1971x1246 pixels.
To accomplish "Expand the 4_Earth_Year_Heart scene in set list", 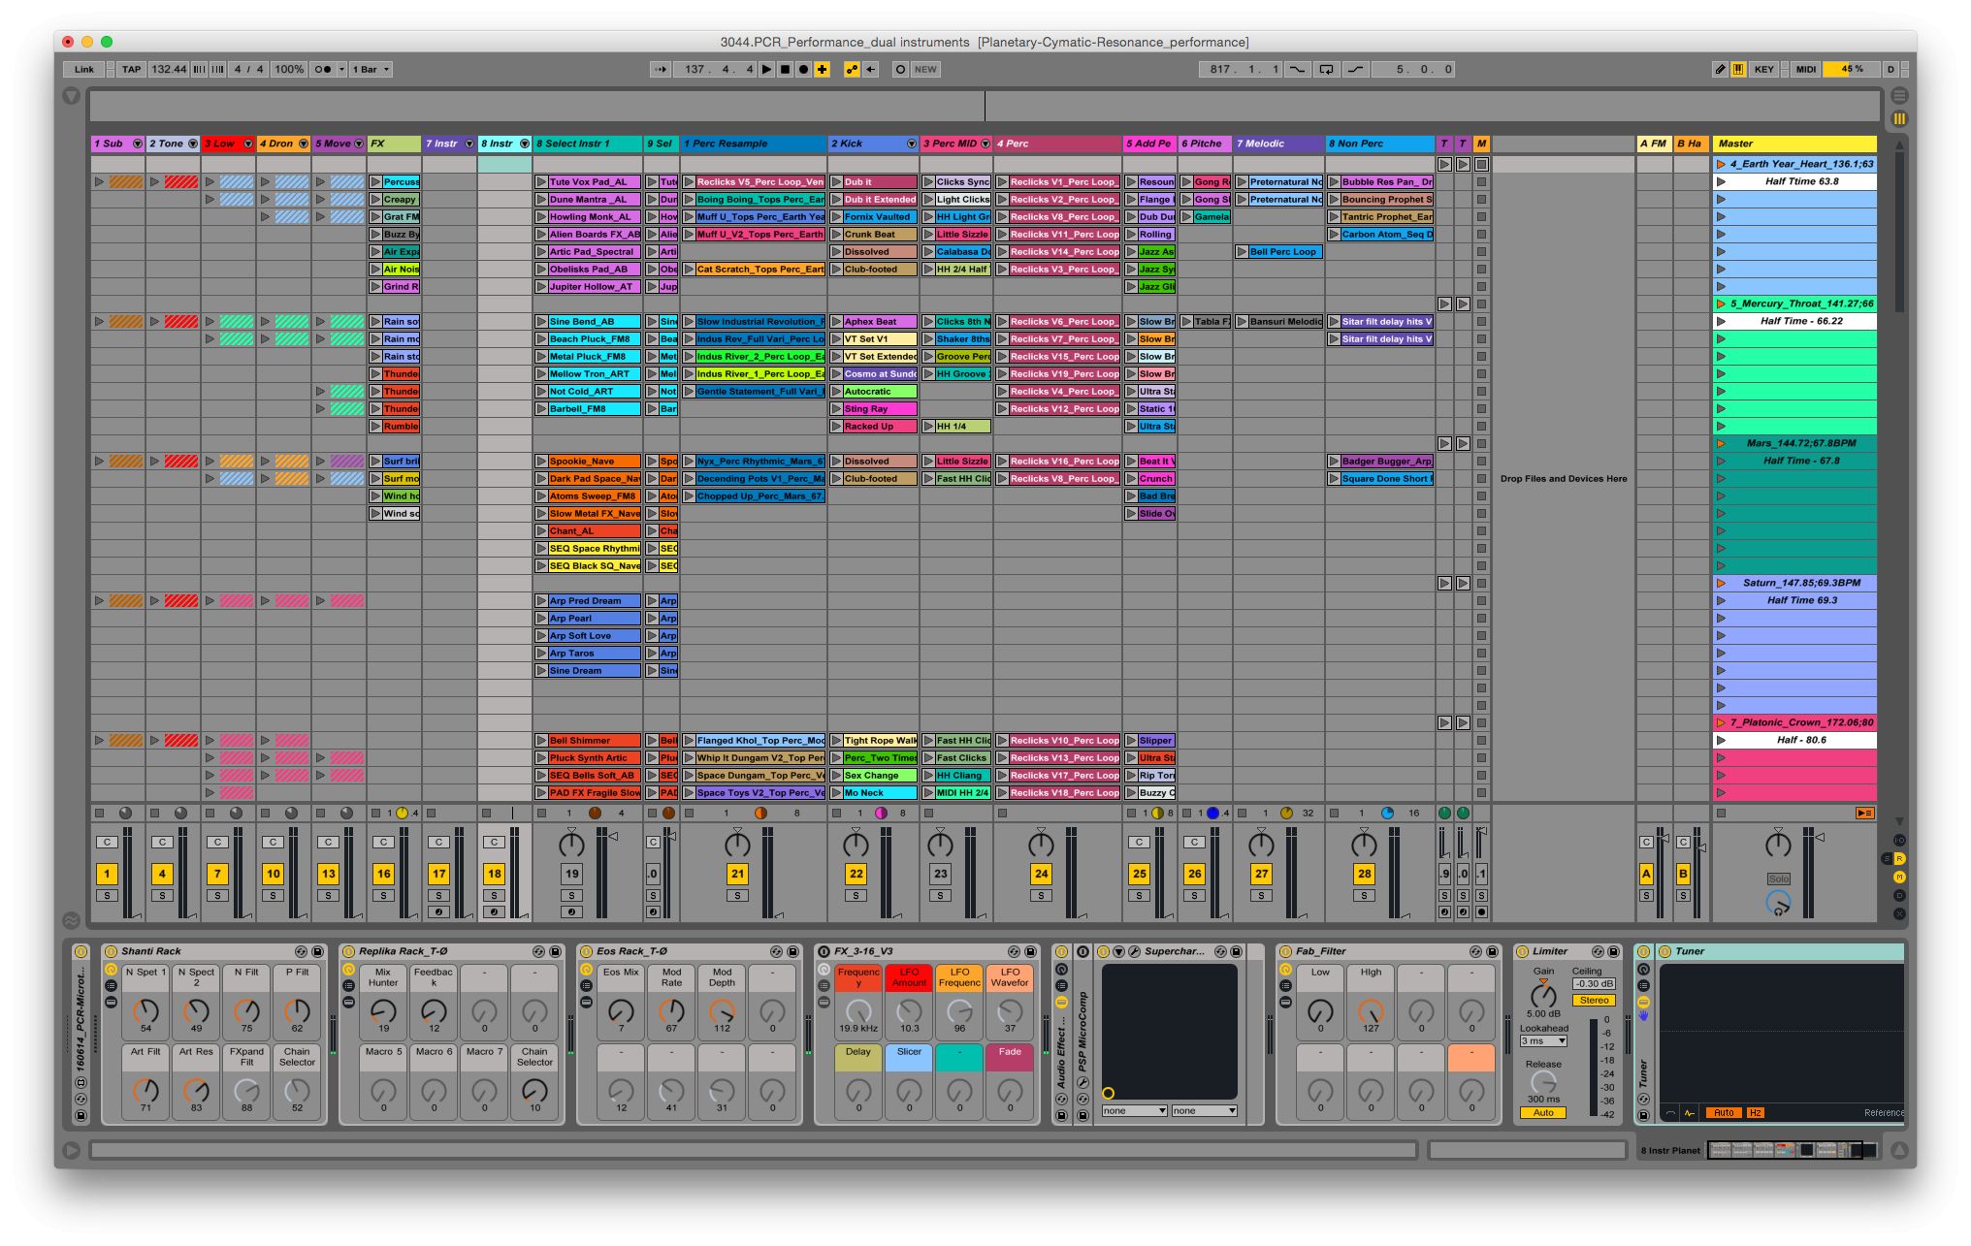I will (x=1721, y=165).
